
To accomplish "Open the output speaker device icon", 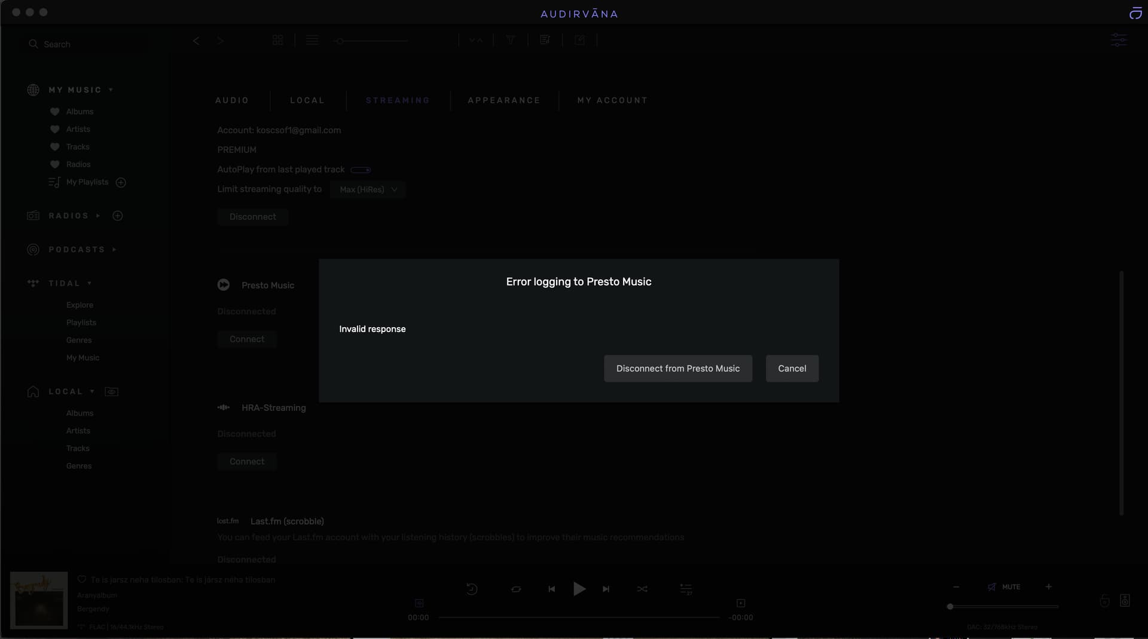I will click(x=1125, y=600).
